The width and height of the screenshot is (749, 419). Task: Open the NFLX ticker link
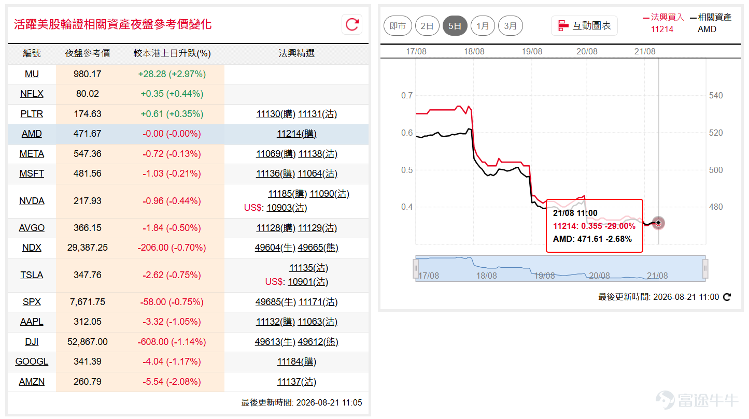tap(32, 94)
